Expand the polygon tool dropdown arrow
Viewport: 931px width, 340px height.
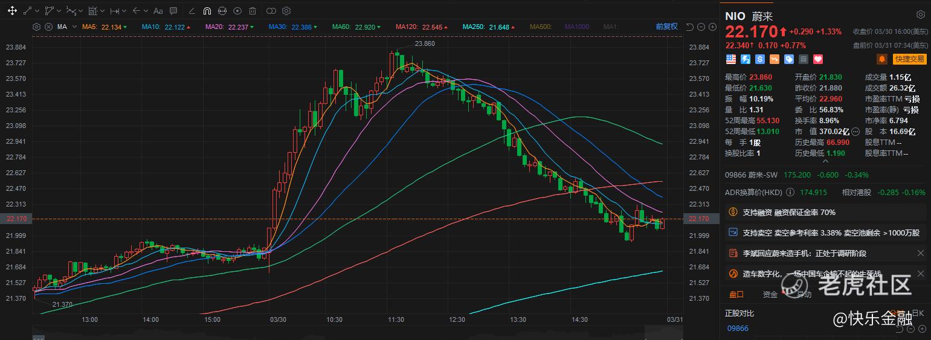[59, 11]
